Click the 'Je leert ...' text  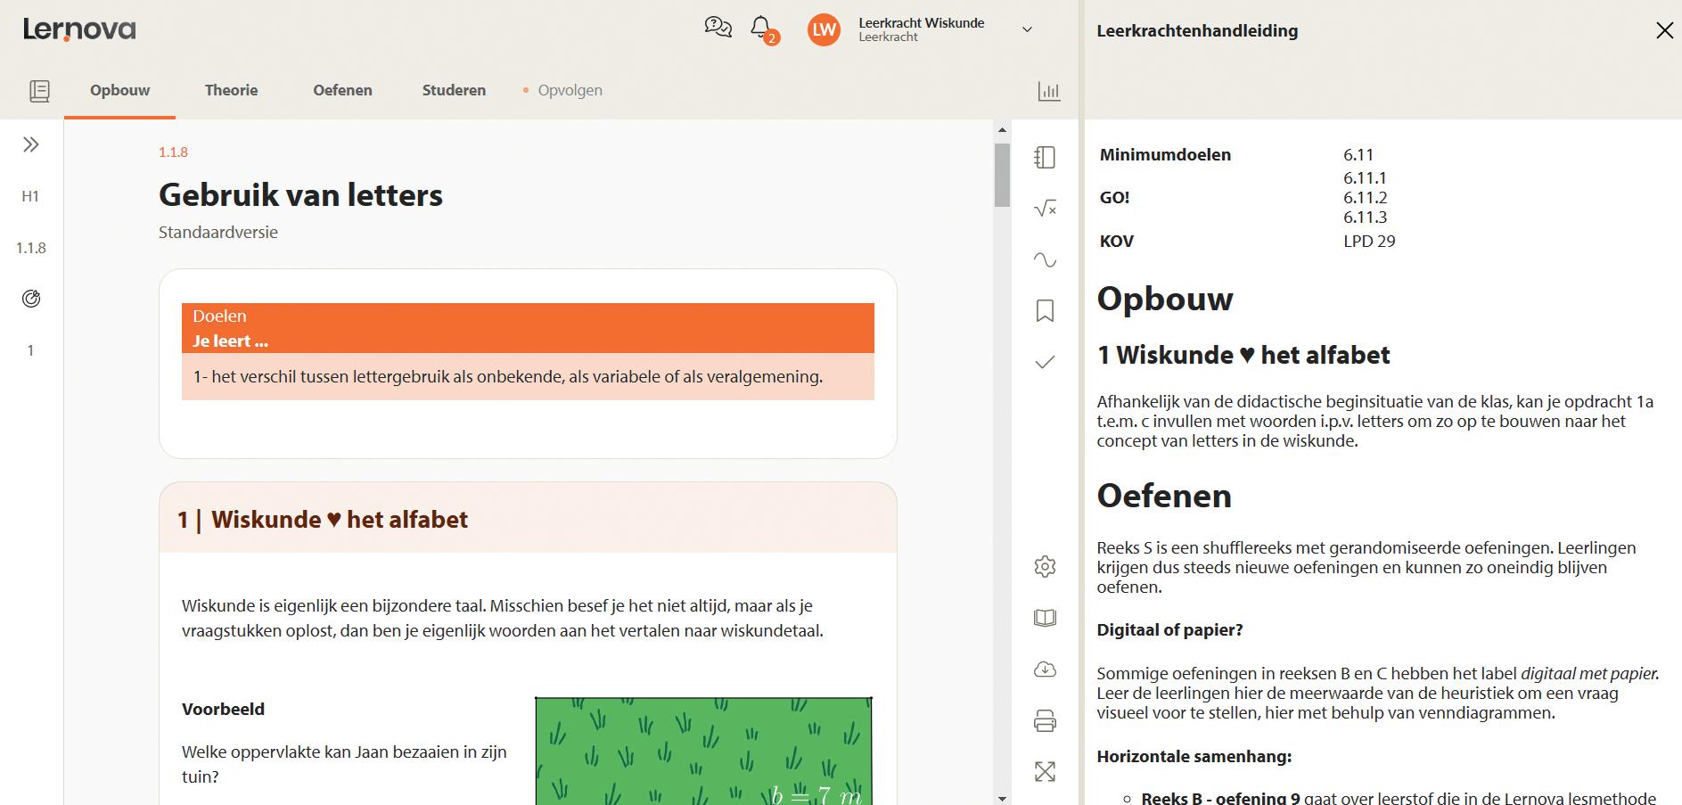pyautogui.click(x=230, y=341)
